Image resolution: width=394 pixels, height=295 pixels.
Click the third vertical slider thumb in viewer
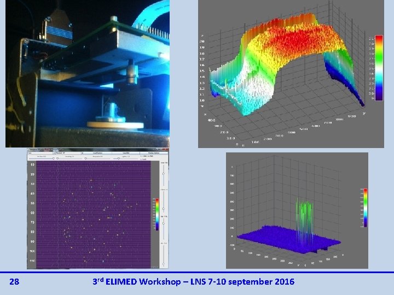click(164, 223)
